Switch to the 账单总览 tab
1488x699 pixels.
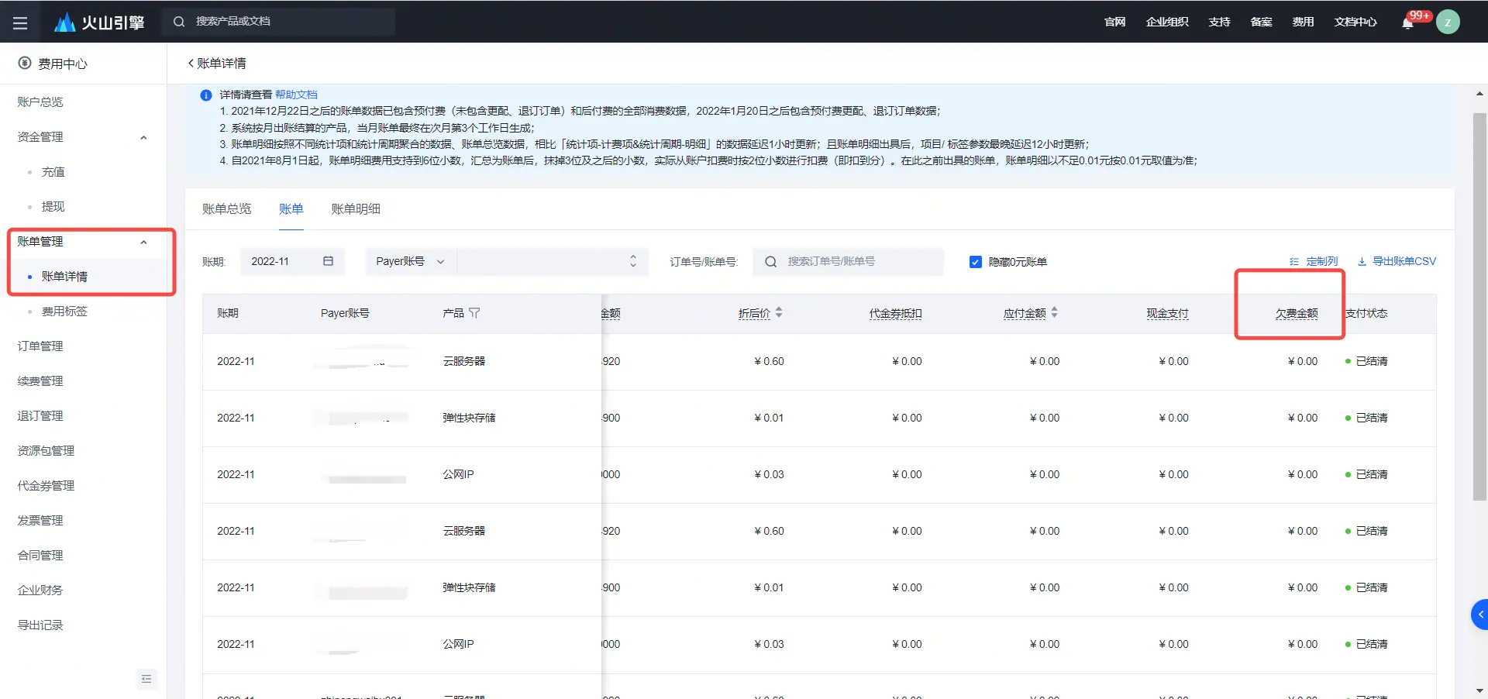pyautogui.click(x=226, y=209)
